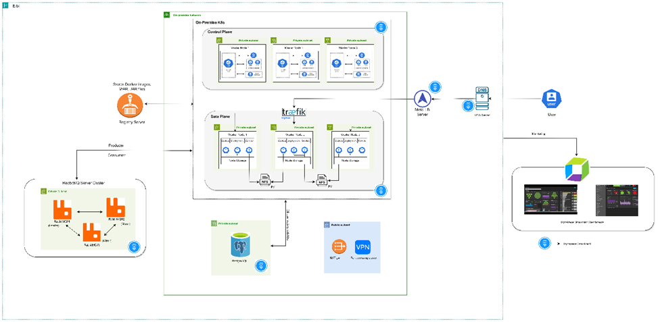The image size is (658, 322).
Task: Click the 'Data Plane' label
Action: tap(220, 115)
